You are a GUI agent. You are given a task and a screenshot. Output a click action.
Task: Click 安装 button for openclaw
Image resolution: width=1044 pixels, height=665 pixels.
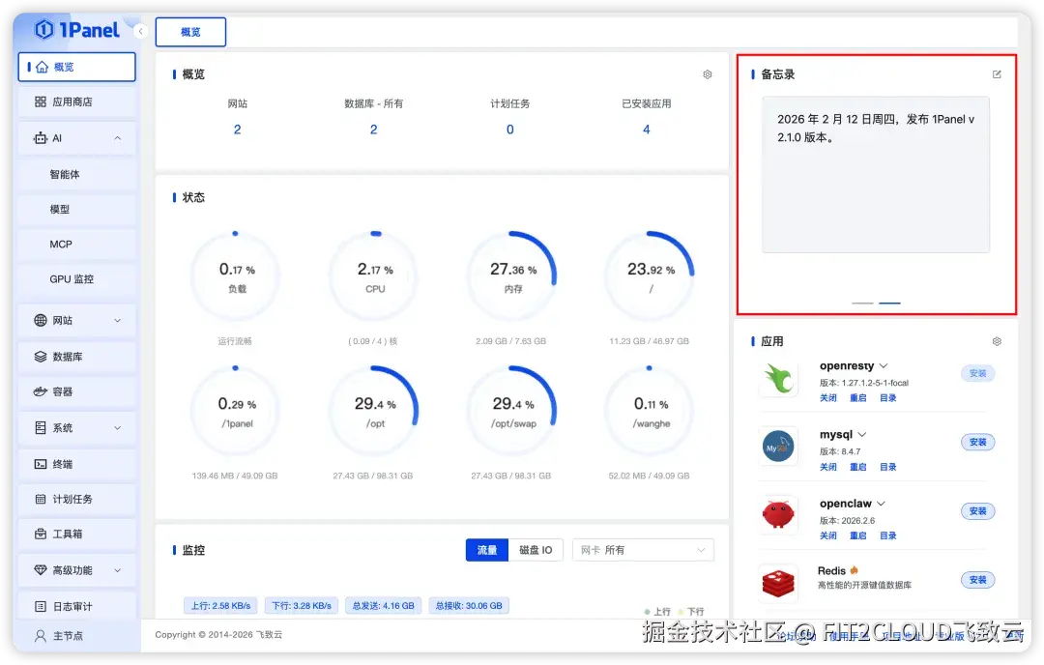point(978,511)
